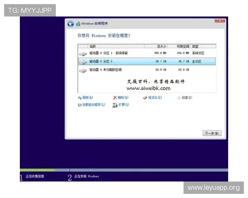248x198 pixels.
Task: Click 38.7 GB total size of 分区 2
Action: click(161, 61)
